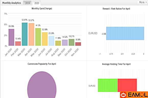Screen dimensions: 148x98
Task: Select the 2020 tab
Action: [37, 3]
